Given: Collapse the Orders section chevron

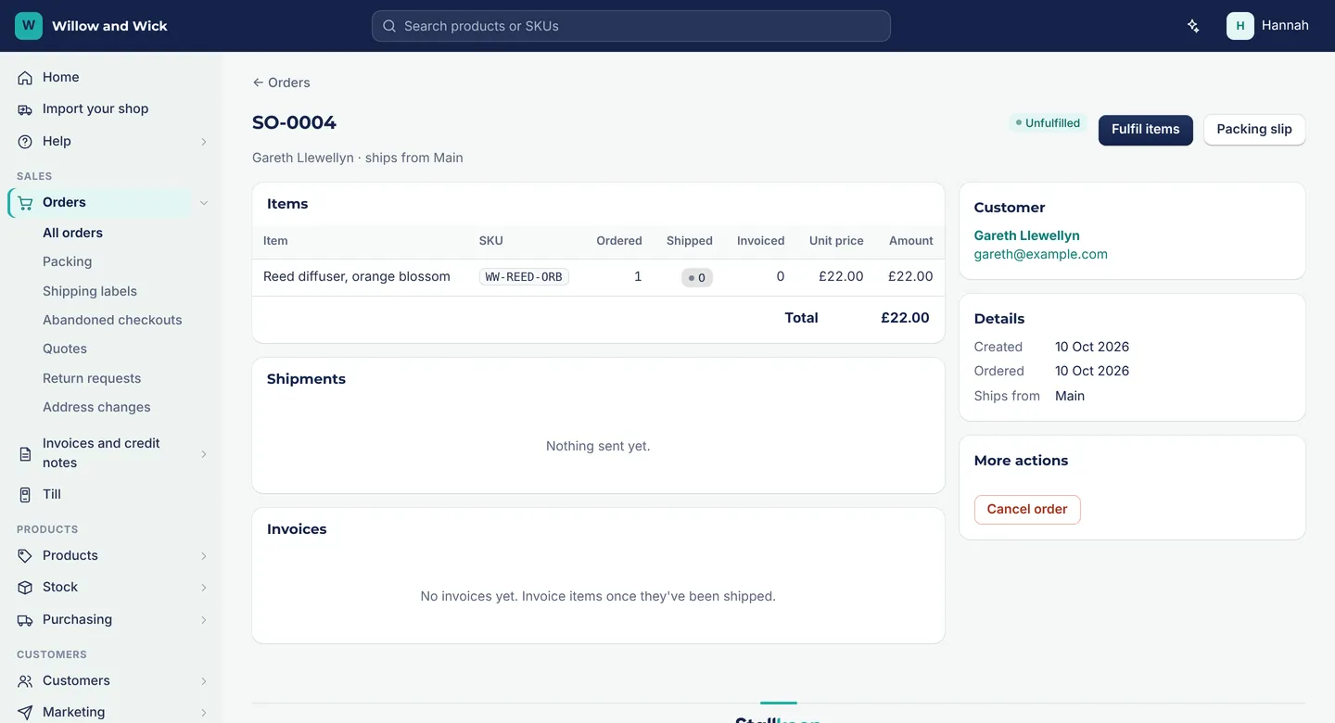Looking at the screenshot, I should click(x=204, y=203).
